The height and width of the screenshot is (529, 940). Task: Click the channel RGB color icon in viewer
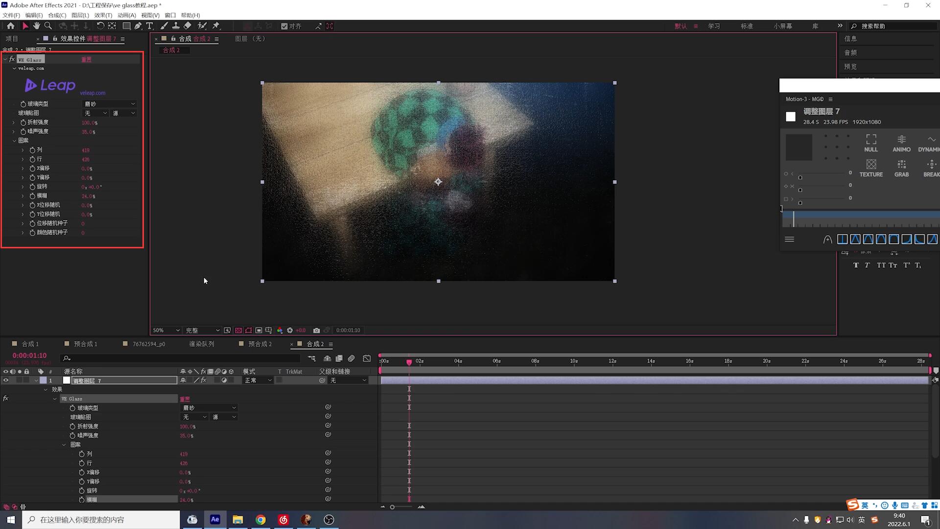[280, 331]
